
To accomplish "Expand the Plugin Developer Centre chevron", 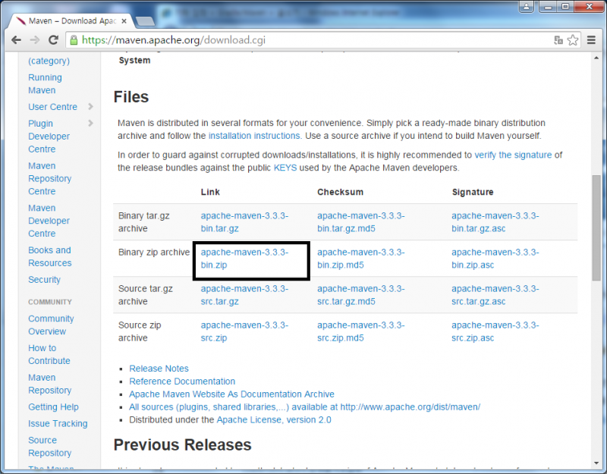I will pos(90,123).
